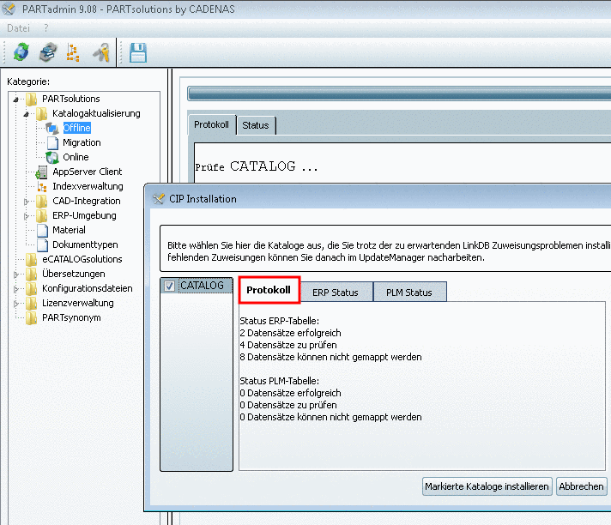Click the Konfigurationsdateien folder icon
The width and height of the screenshot is (611, 525).
coord(31,288)
